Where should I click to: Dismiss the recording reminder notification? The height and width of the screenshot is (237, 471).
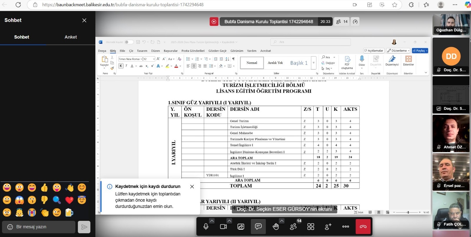pos(192,186)
